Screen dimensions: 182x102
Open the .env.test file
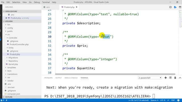tap(22, 87)
